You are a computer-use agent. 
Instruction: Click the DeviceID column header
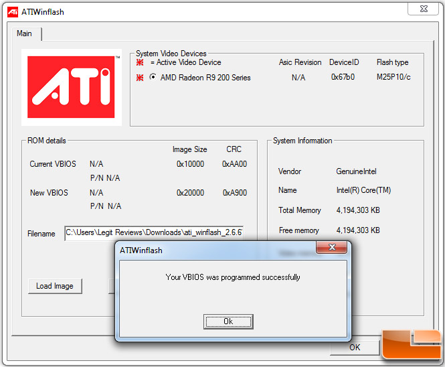point(344,62)
